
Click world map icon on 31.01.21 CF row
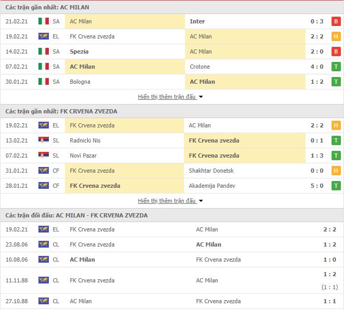click(x=44, y=171)
